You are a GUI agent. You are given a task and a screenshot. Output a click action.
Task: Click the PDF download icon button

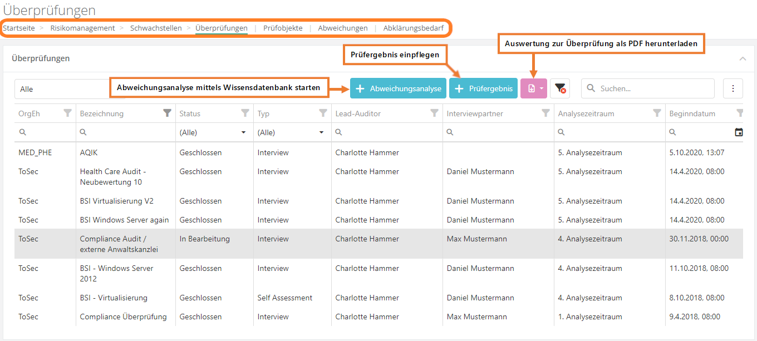click(x=531, y=88)
